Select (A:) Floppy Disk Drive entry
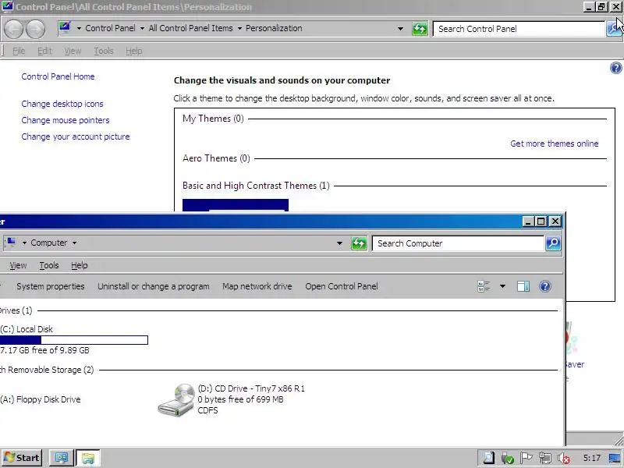624x468 pixels. (41, 399)
